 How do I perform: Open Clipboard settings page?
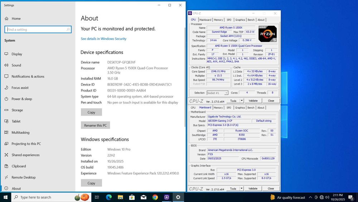pos(19,166)
